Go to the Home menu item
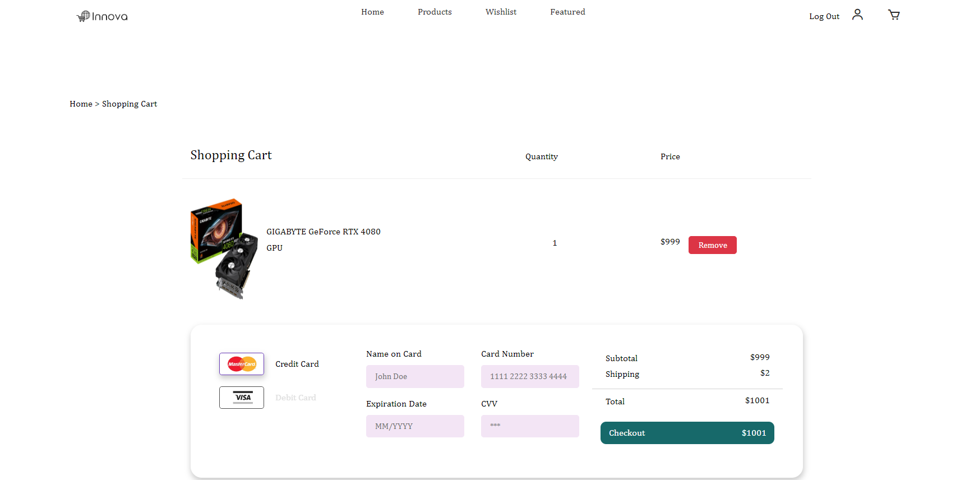 [372, 12]
